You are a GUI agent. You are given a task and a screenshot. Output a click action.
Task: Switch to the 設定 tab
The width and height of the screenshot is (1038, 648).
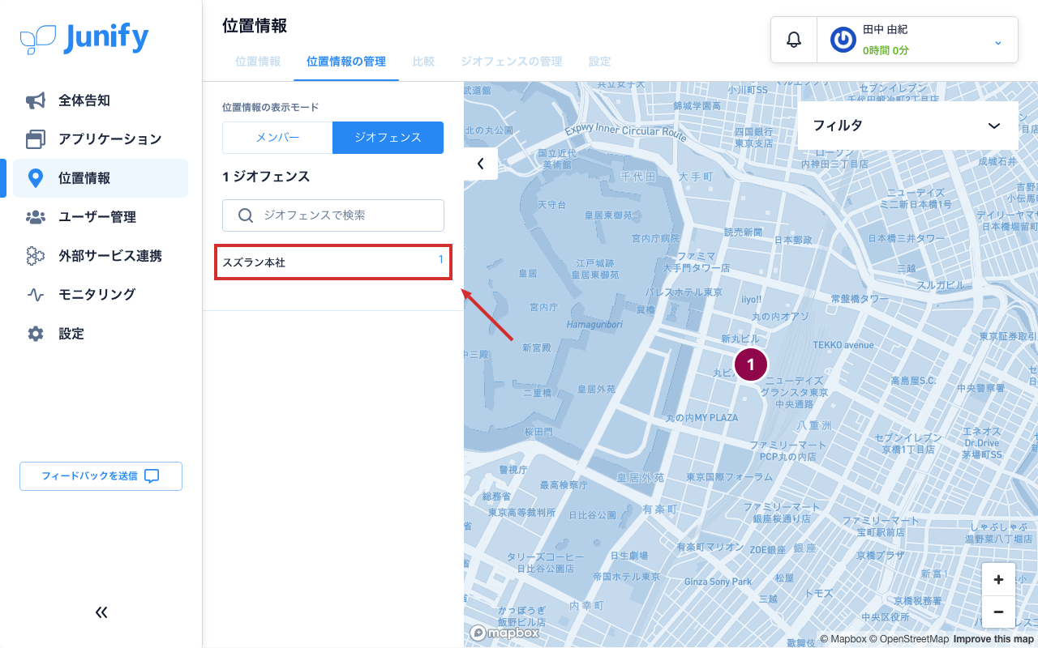600,62
